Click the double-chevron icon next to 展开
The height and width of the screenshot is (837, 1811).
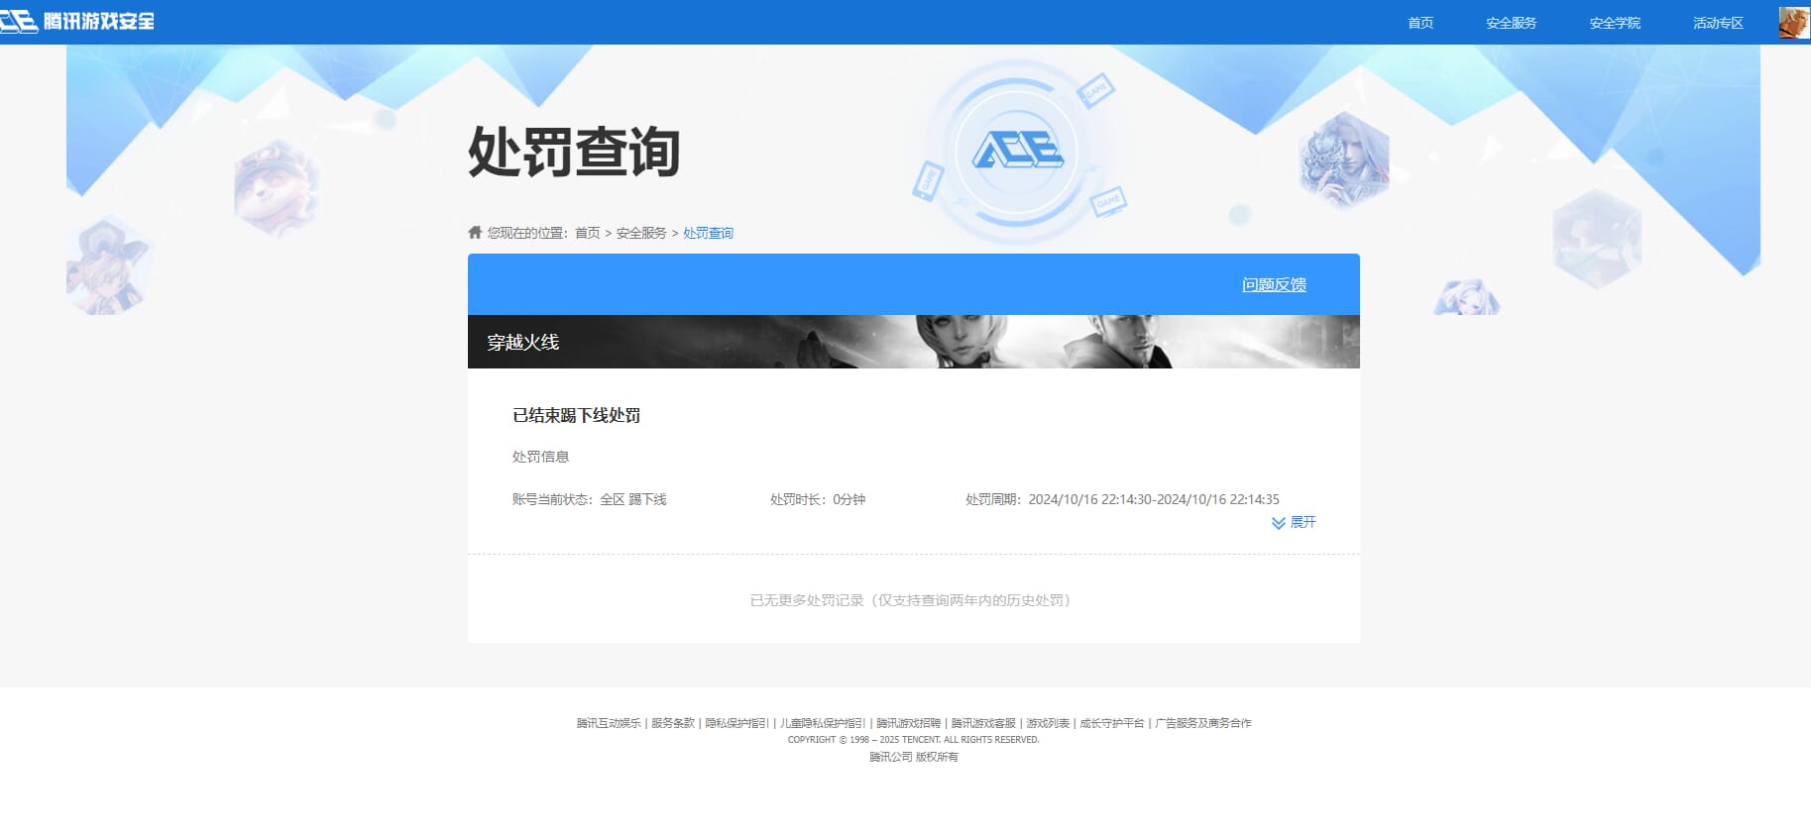tap(1279, 523)
